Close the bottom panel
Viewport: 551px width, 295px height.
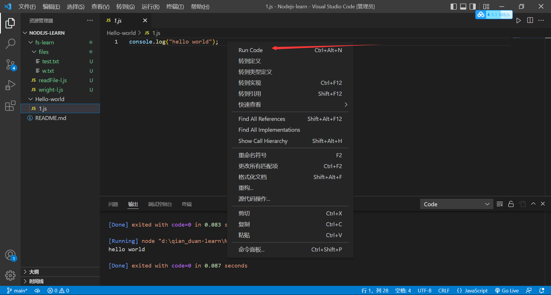[543, 204]
